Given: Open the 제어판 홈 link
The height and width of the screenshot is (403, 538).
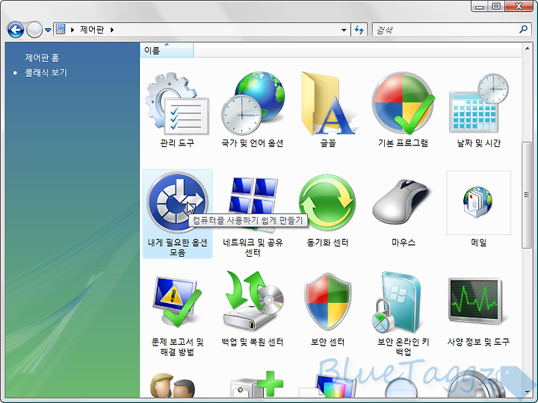Looking at the screenshot, I should pyautogui.click(x=42, y=58).
